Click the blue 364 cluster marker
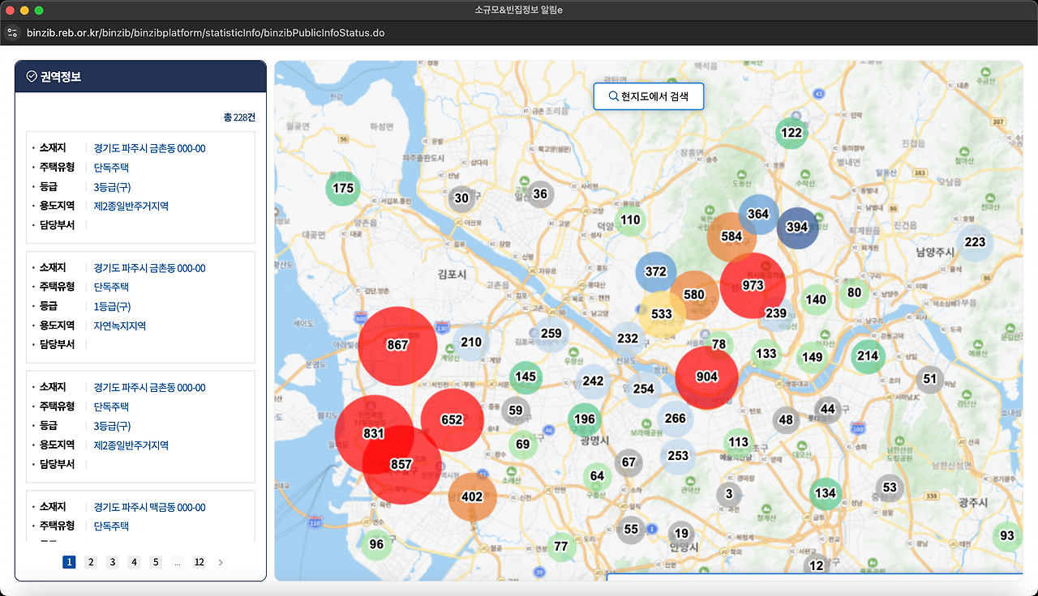Viewport: 1038px width, 596px height. [x=758, y=215]
